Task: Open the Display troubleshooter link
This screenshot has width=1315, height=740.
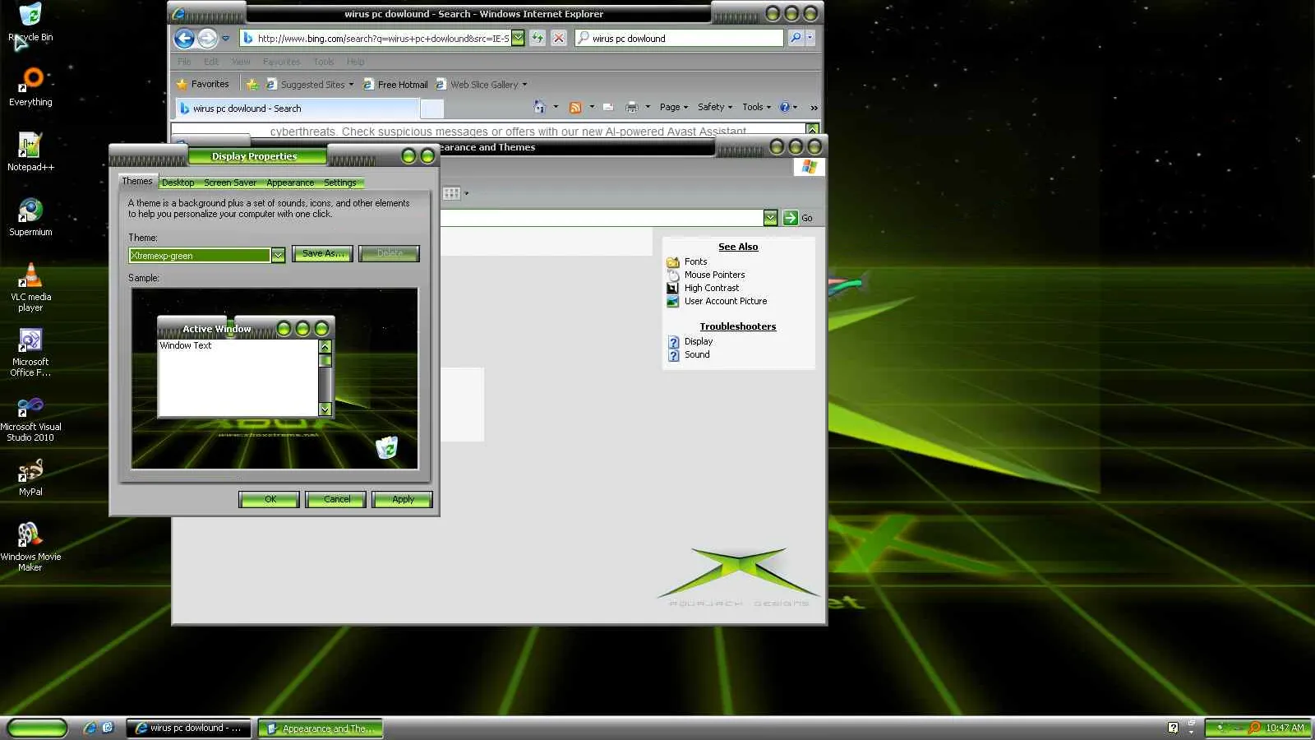Action: 699,342
